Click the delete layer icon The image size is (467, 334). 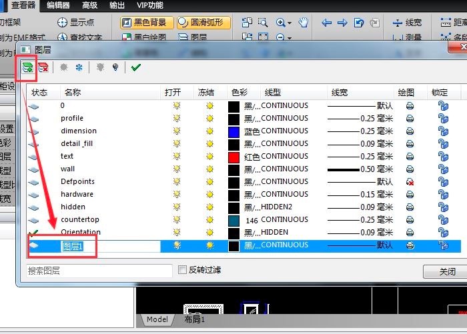43,67
